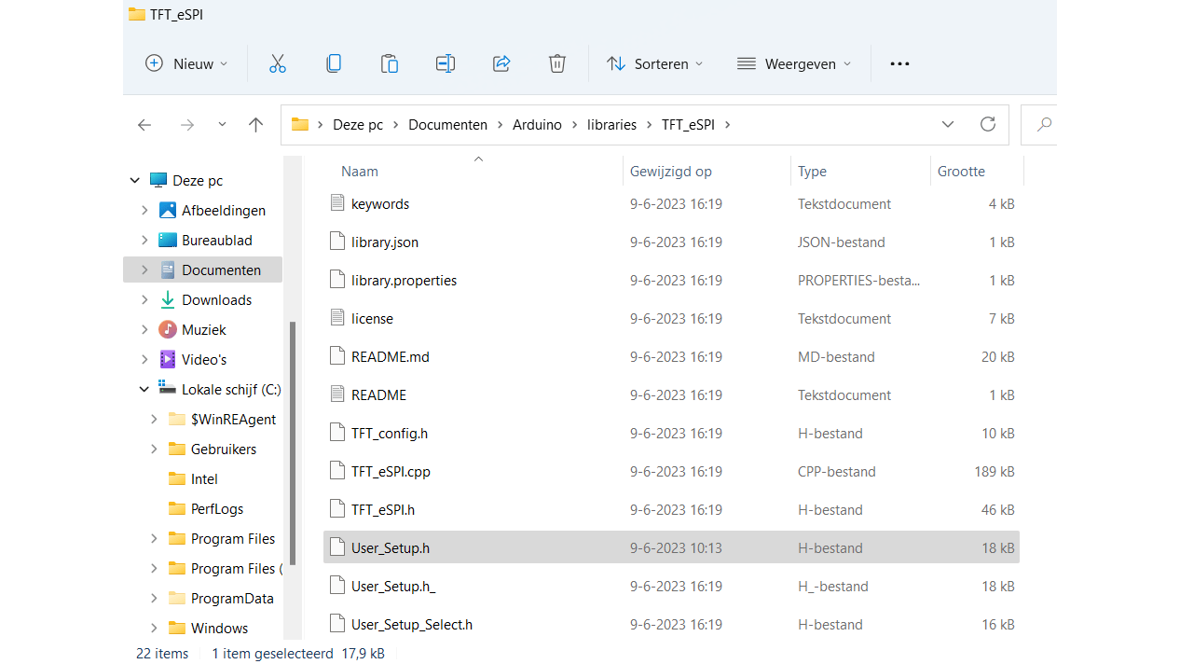Click the Paste clipboard icon

coord(390,63)
